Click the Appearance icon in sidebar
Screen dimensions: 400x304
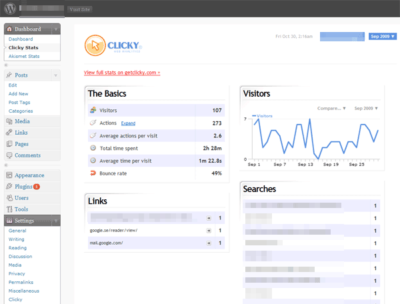[x=9, y=175]
